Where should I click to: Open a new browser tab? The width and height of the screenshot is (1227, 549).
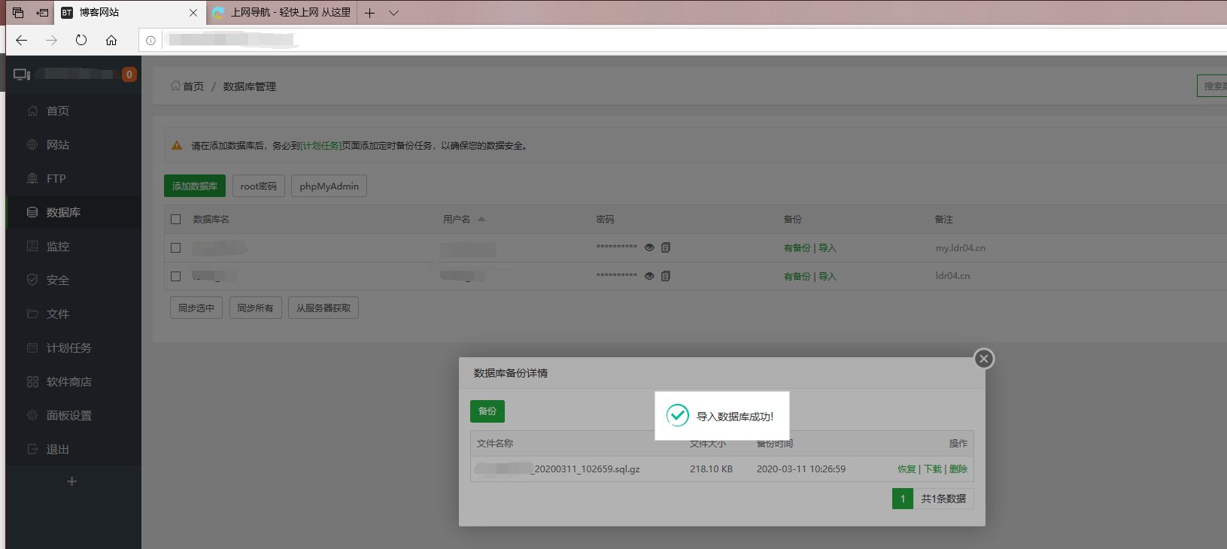369,13
